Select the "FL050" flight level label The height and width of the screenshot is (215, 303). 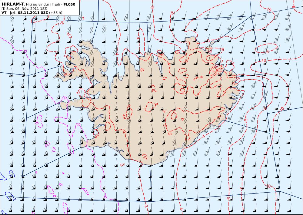pyautogui.click(x=69, y=4)
